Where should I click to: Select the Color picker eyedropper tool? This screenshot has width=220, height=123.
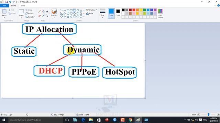click(x=43, y=16)
